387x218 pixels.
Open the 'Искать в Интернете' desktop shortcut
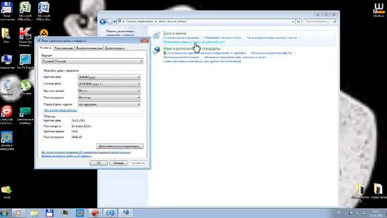(x=7, y=140)
